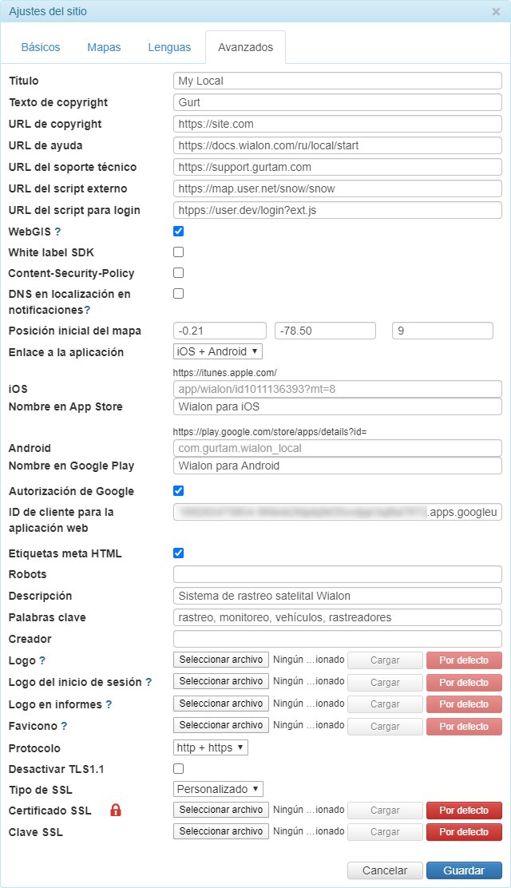511x888 pixels.
Task: Open the Enlace a la aplicación dropdown
Action: coord(217,351)
